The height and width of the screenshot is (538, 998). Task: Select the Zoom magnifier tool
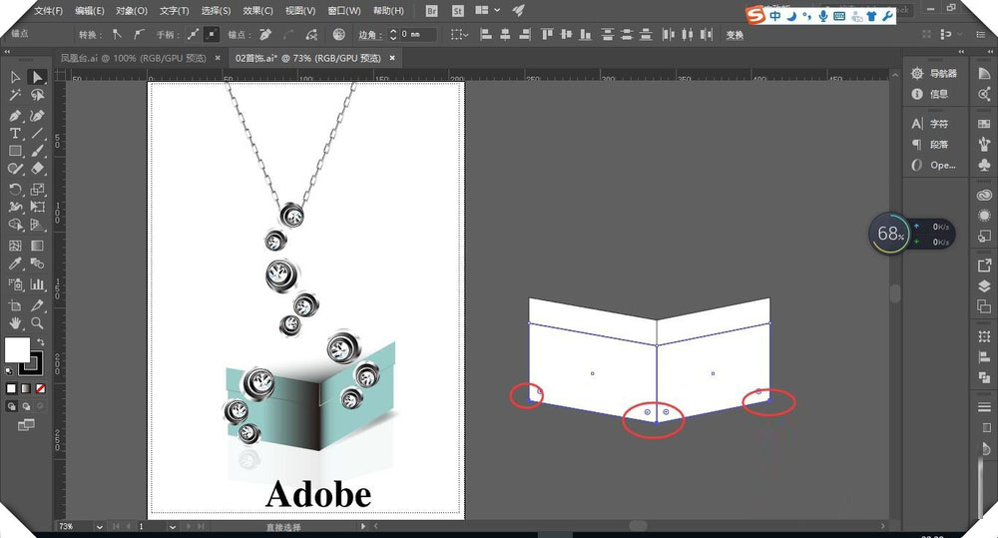[38, 323]
